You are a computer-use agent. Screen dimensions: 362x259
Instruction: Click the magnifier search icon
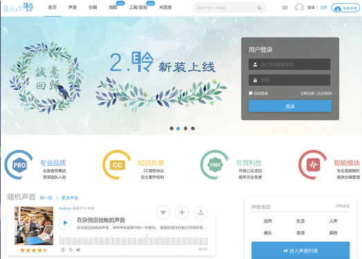click(x=260, y=8)
